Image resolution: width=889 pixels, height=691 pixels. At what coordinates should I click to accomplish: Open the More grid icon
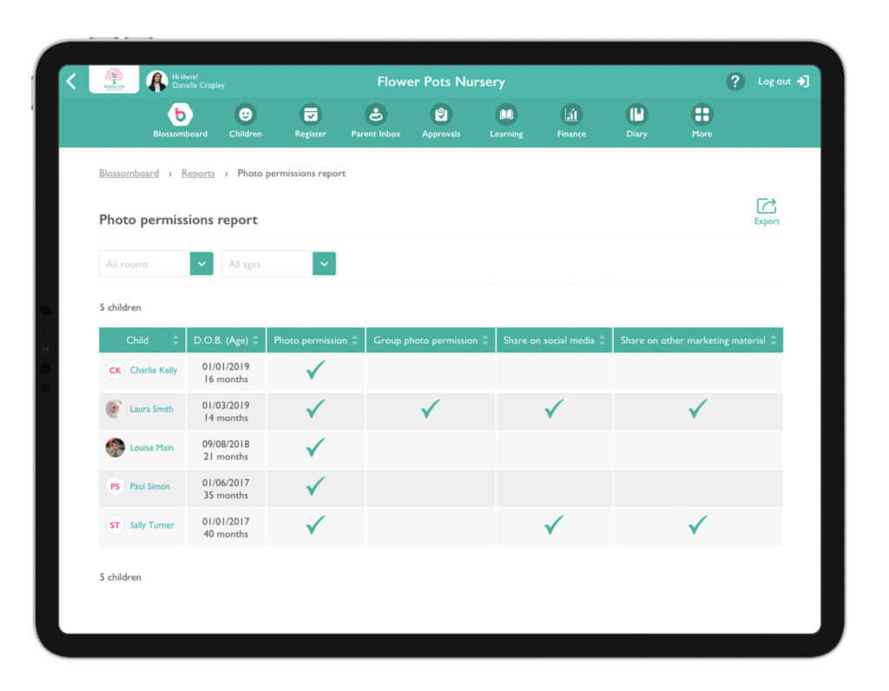(701, 115)
